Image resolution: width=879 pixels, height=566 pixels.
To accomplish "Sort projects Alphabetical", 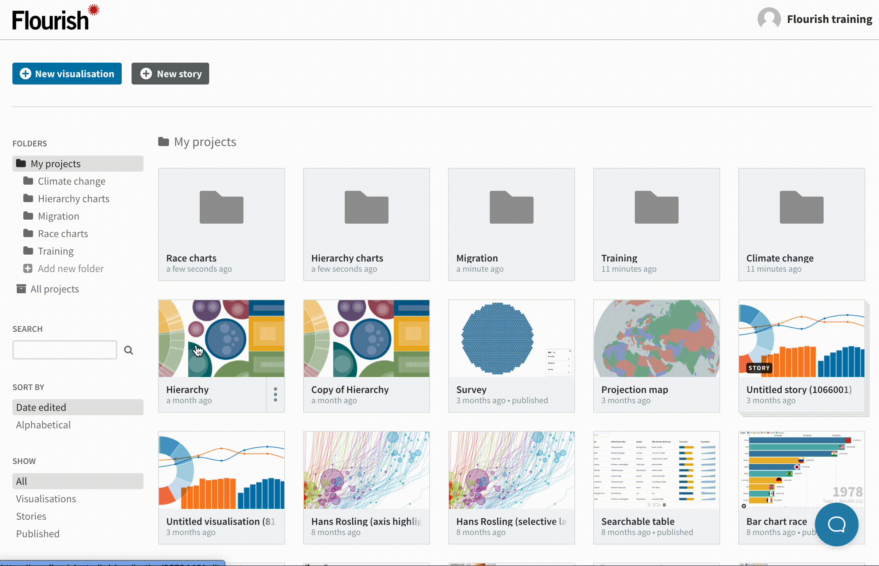I will pyautogui.click(x=43, y=425).
